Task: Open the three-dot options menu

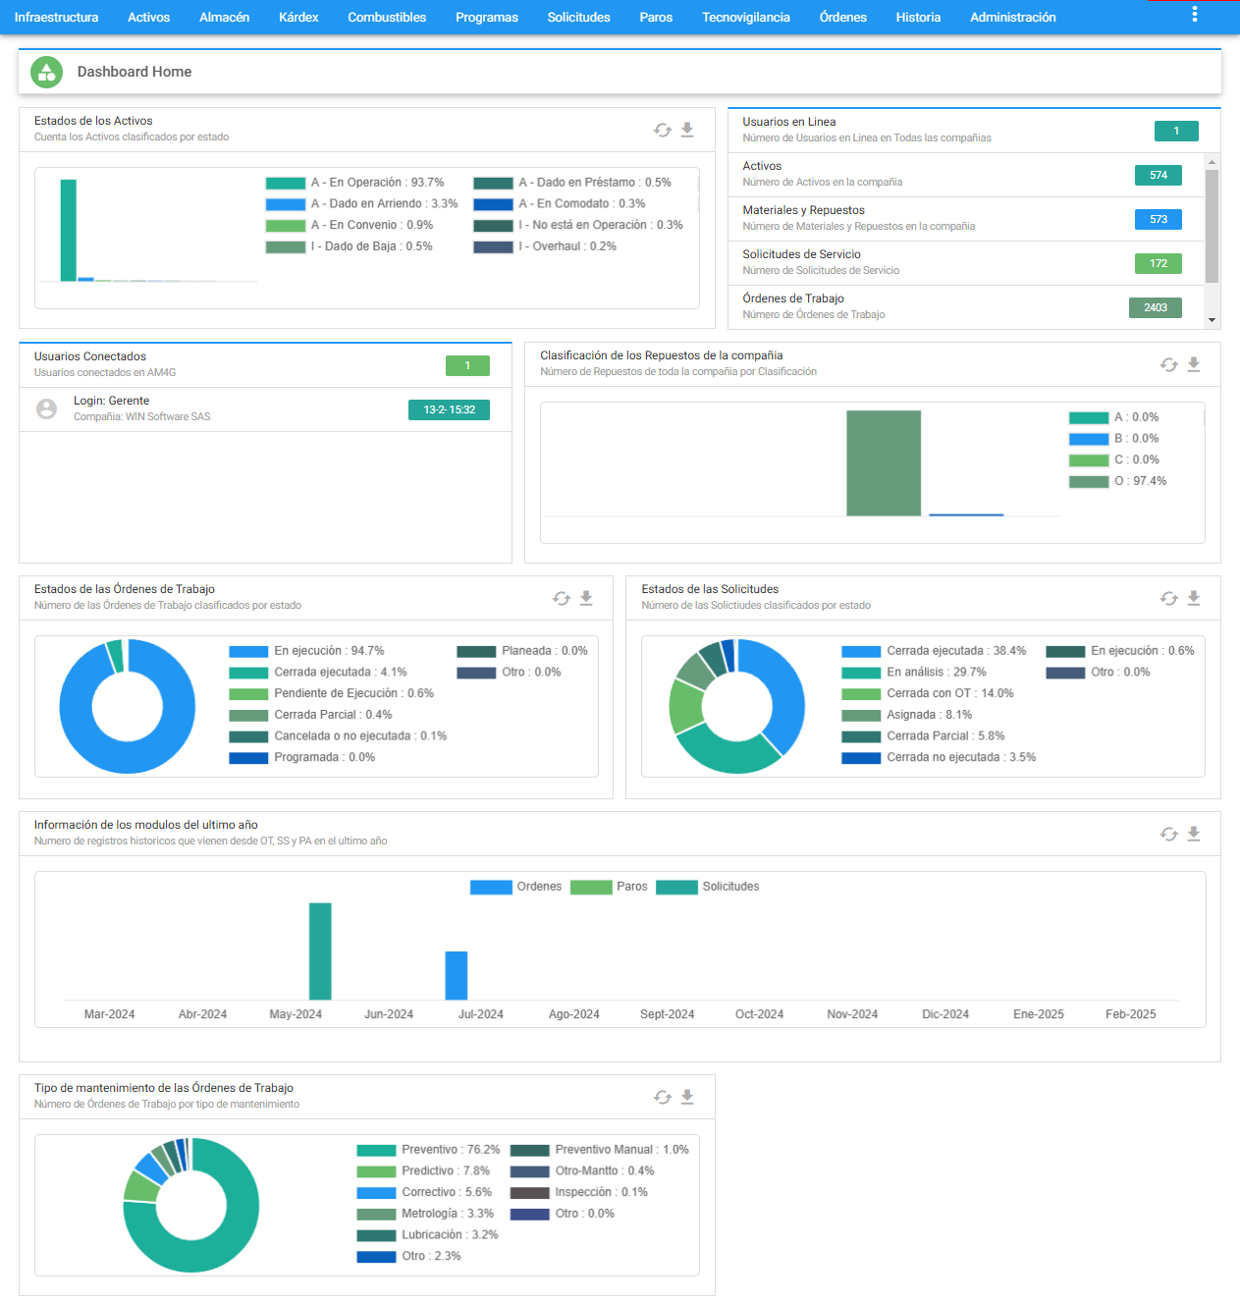Action: [x=1194, y=15]
